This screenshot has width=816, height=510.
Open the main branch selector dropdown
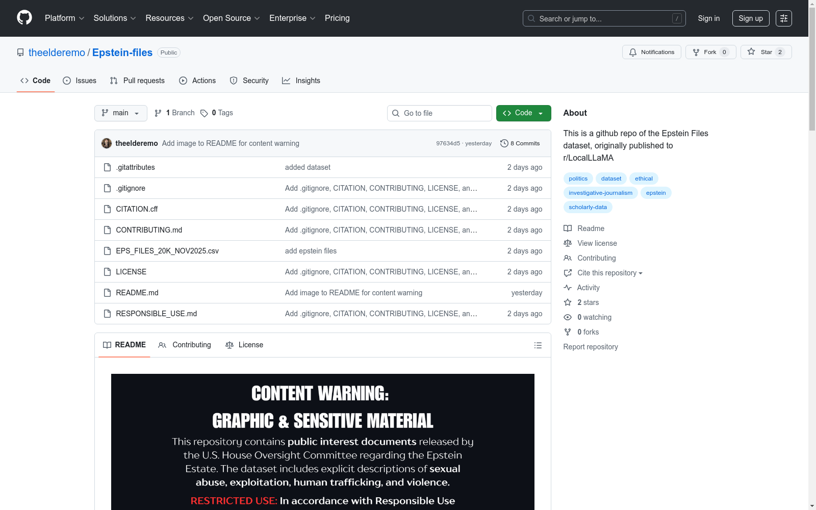[121, 113]
